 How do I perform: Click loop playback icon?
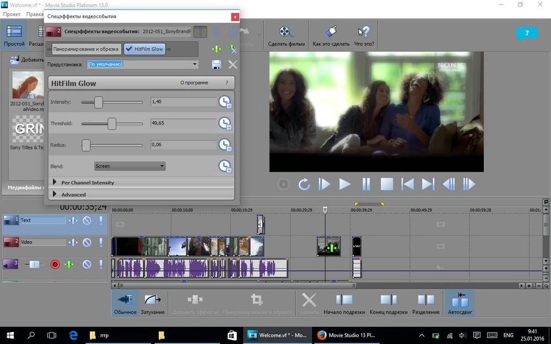304,184
